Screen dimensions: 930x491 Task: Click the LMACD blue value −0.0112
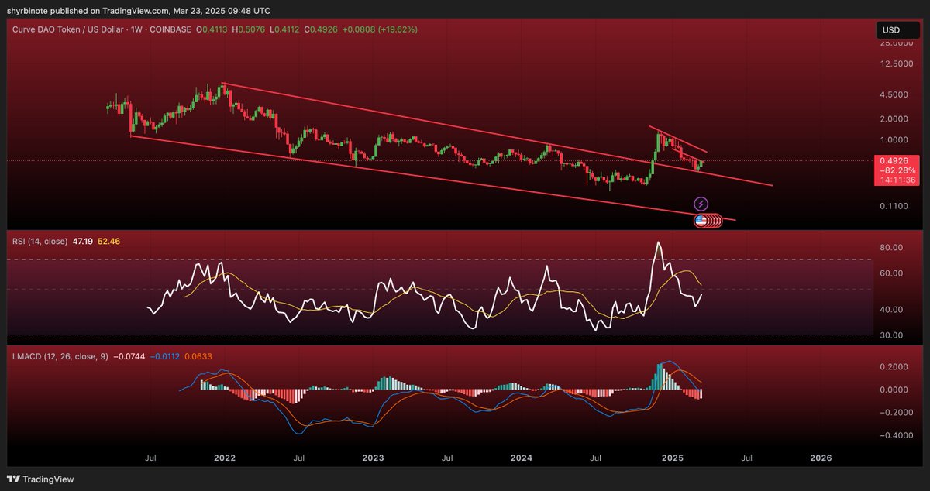point(166,356)
